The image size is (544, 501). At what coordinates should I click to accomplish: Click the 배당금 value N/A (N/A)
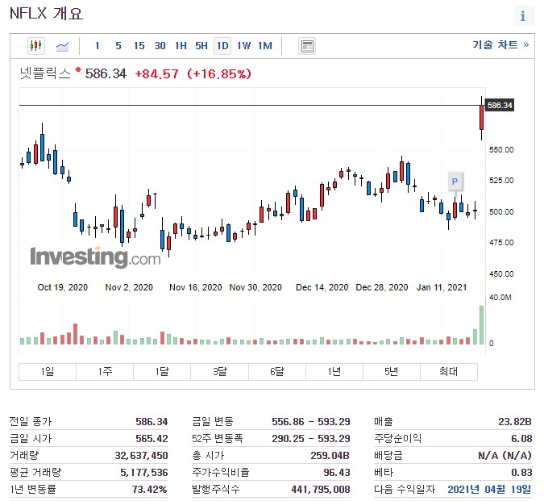click(x=505, y=456)
